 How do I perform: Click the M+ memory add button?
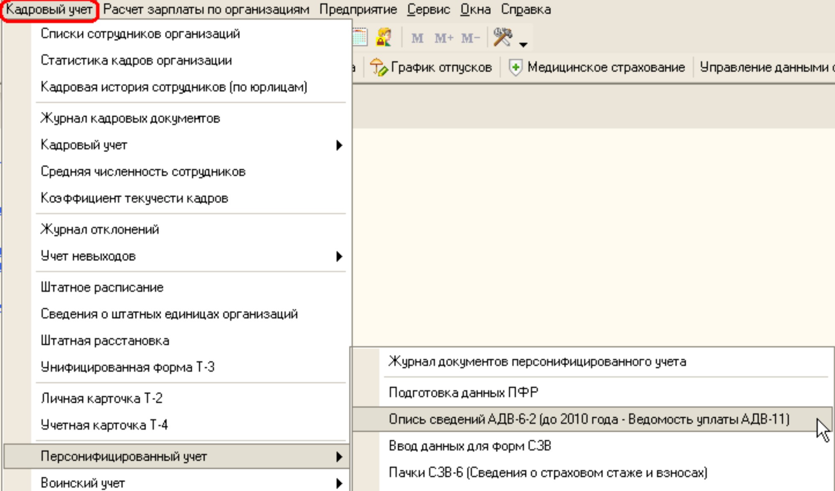click(x=444, y=39)
